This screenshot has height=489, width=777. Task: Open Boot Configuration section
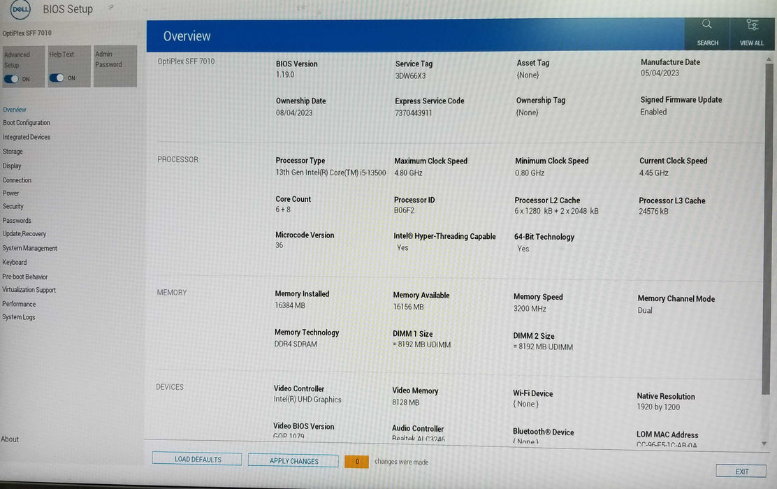point(27,122)
